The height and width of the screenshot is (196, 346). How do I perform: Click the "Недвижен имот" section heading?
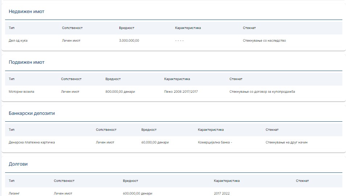coord(26,12)
